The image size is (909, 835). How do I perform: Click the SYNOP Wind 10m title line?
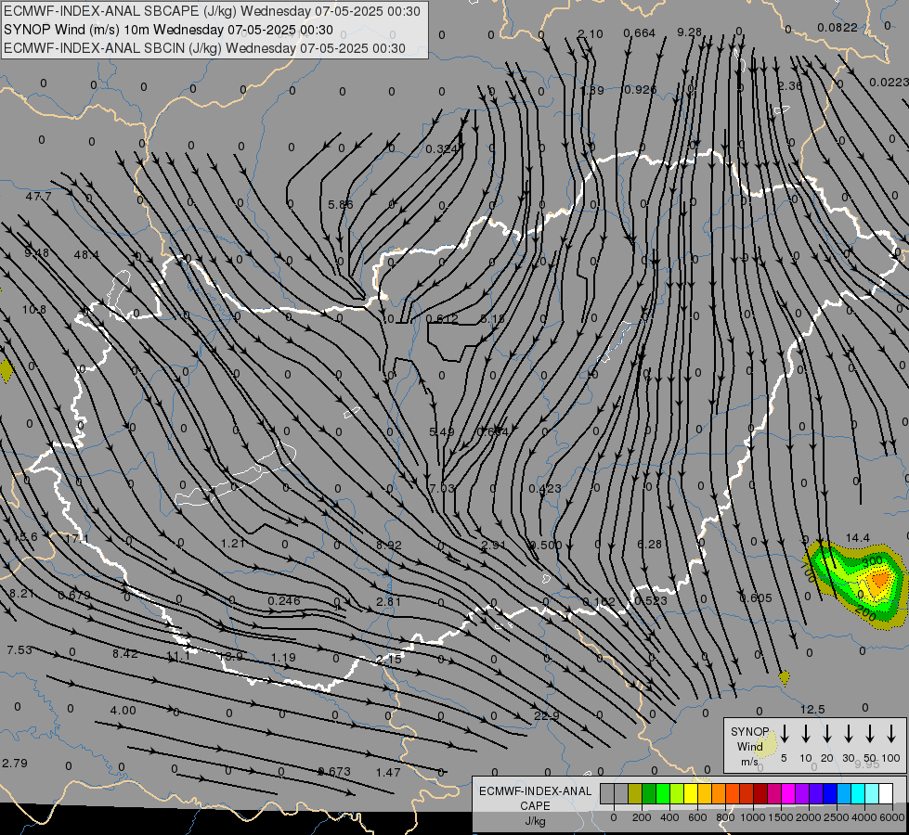click(168, 30)
